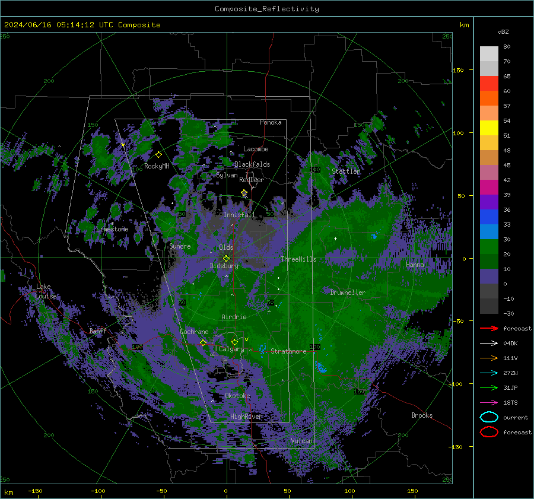Click yellow diamond marker below RedDeer
534x499 pixels.
[x=244, y=193]
